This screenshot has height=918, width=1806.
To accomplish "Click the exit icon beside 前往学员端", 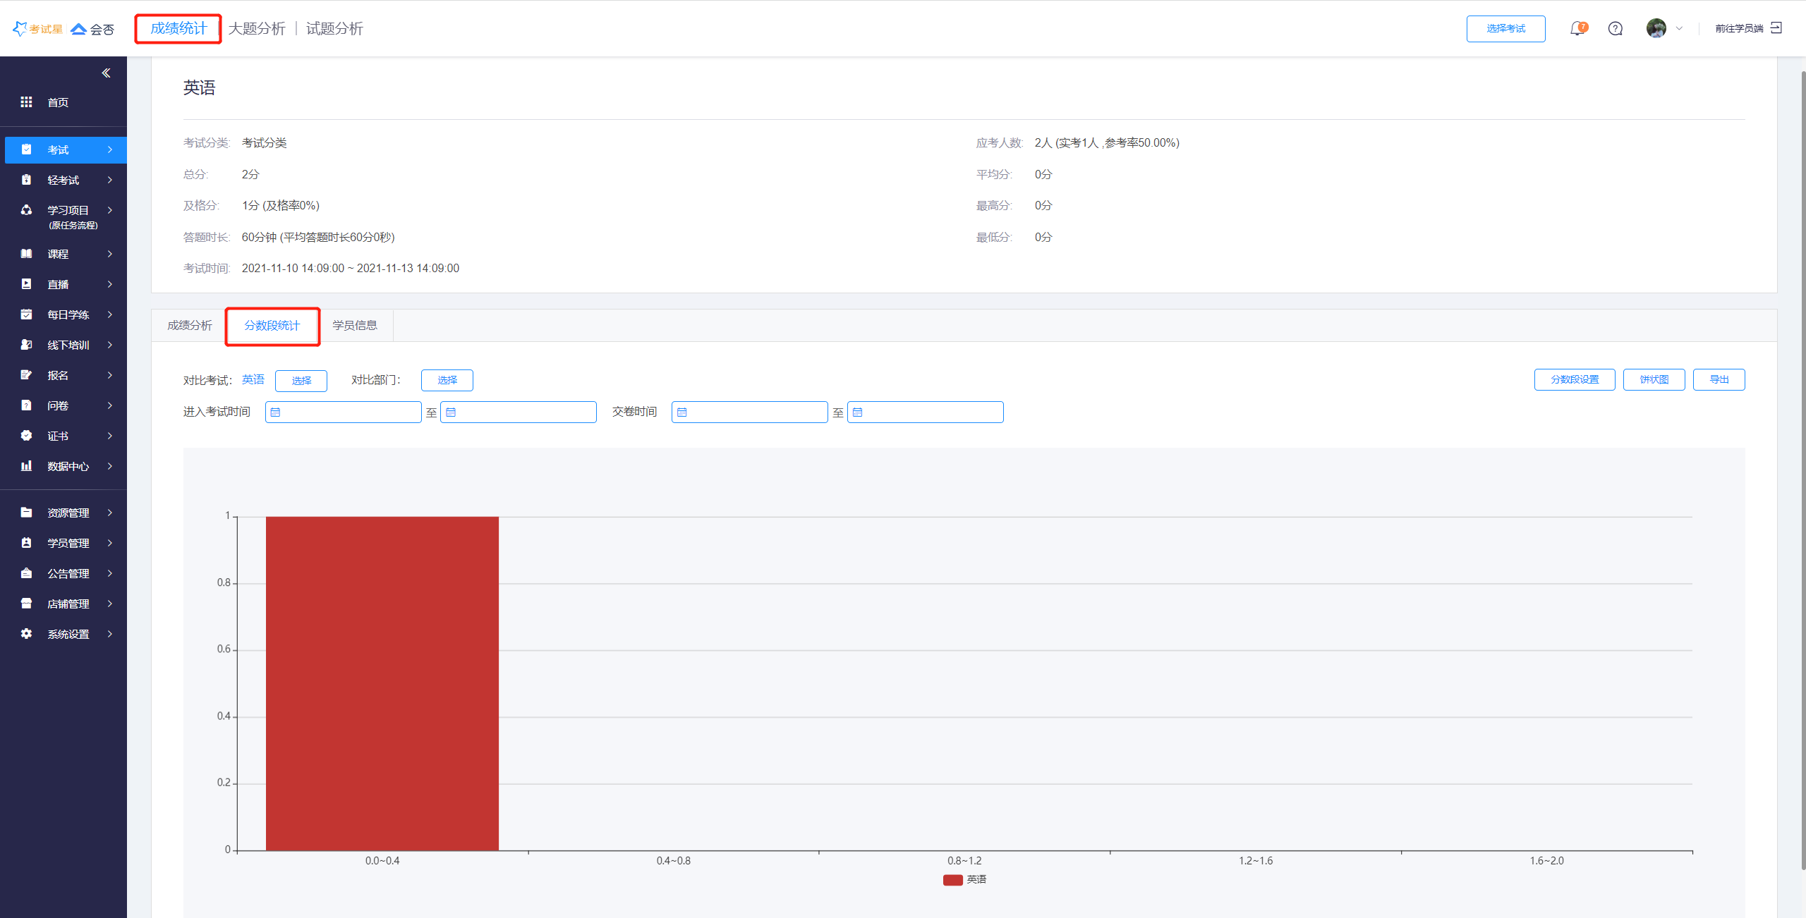I will [x=1776, y=28].
